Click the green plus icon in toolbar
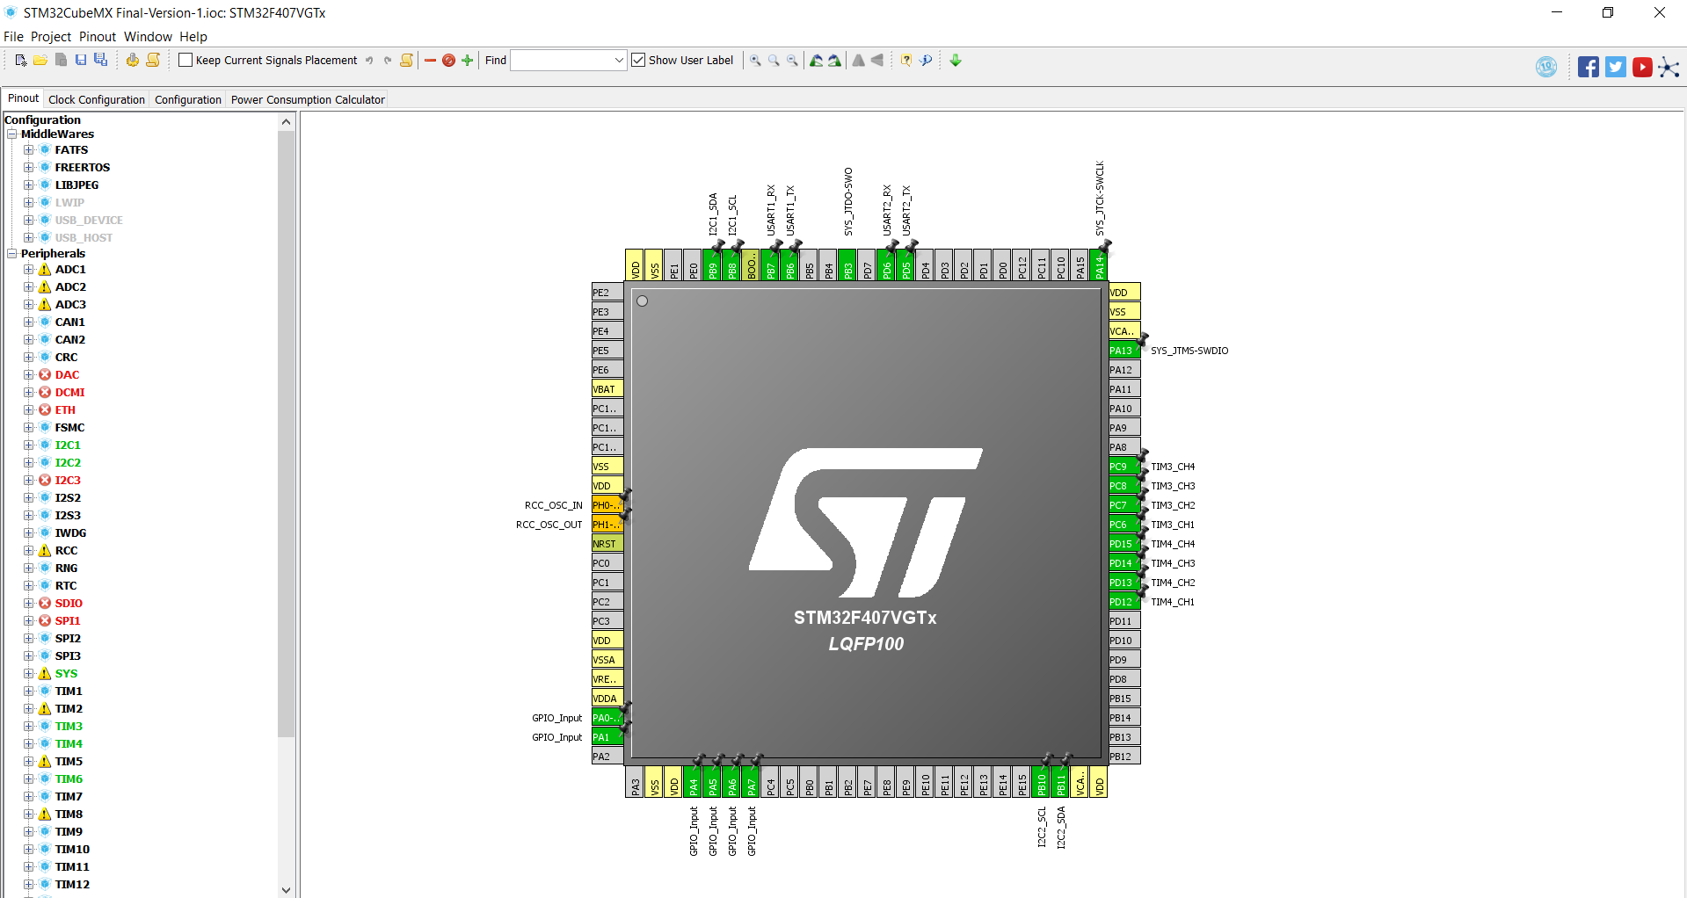Screen dimensions: 1687x898 [x=467, y=61]
